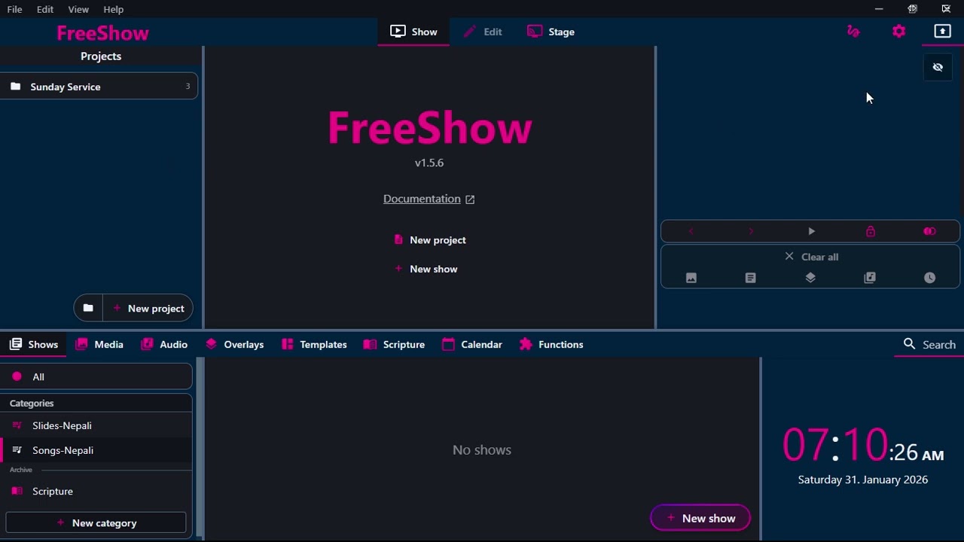Open the Audio drawer tab

[164, 344]
